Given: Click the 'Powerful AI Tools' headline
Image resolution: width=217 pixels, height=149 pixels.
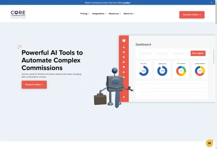Looking at the screenshot, I should click(52, 60).
